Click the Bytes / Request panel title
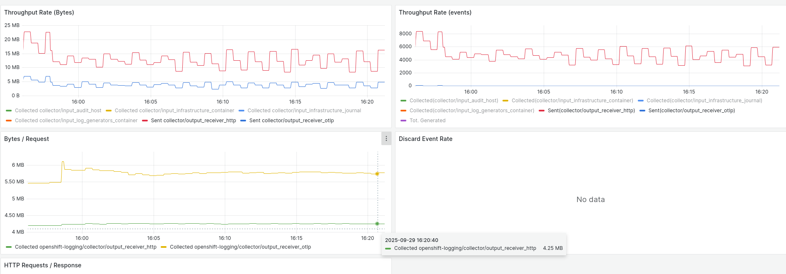The image size is (786, 274). coord(27,139)
